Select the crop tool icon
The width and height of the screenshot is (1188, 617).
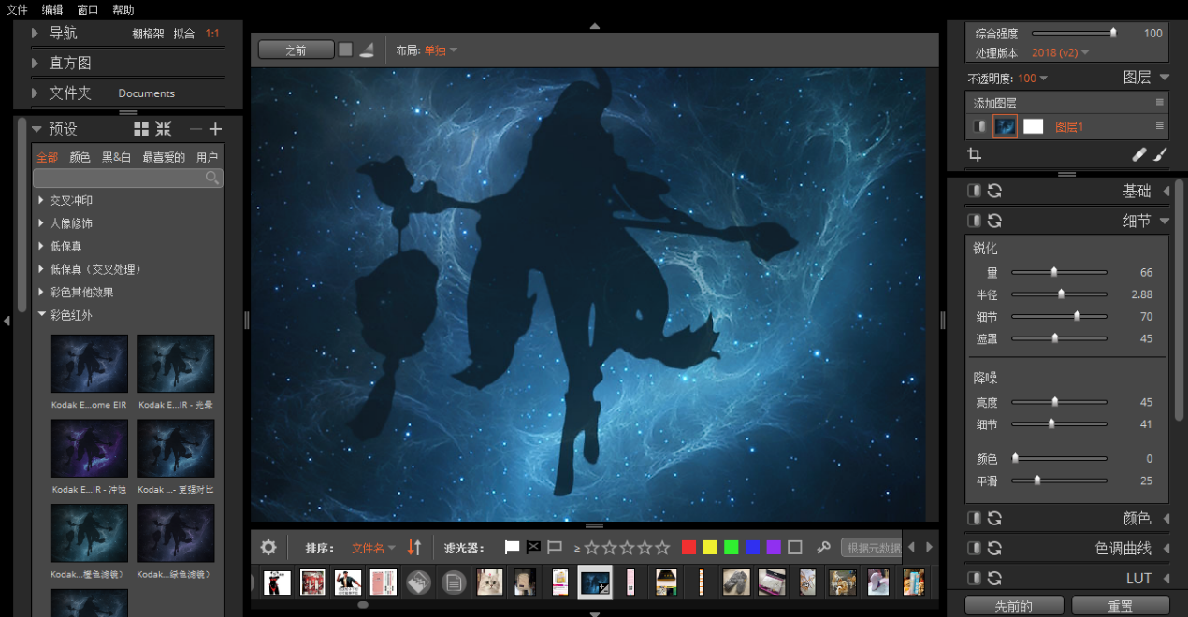[x=974, y=154]
